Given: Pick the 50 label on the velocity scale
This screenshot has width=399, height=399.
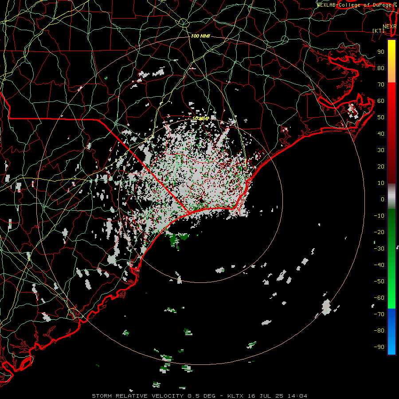Looking at the screenshot, I should (x=381, y=117).
